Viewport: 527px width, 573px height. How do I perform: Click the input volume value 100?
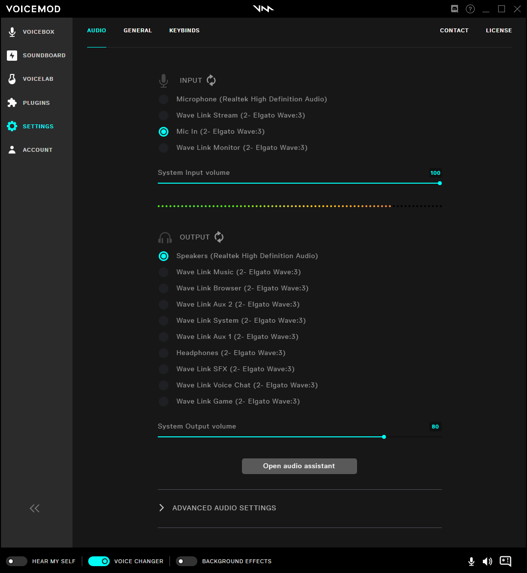(435, 173)
